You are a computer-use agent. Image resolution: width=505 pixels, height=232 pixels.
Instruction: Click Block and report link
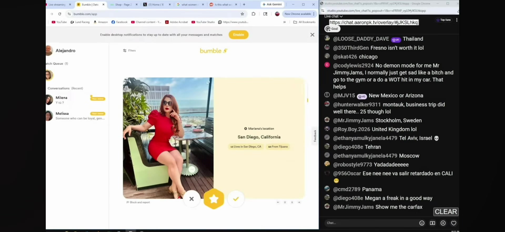click(x=138, y=202)
